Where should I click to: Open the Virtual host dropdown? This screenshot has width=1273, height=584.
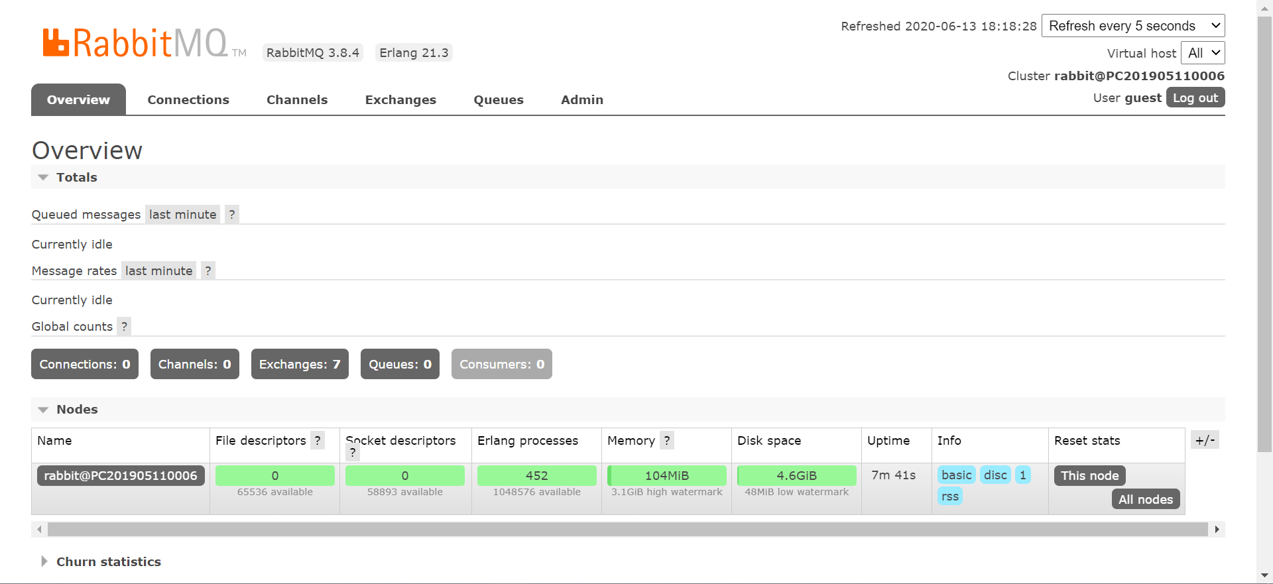pos(1203,53)
